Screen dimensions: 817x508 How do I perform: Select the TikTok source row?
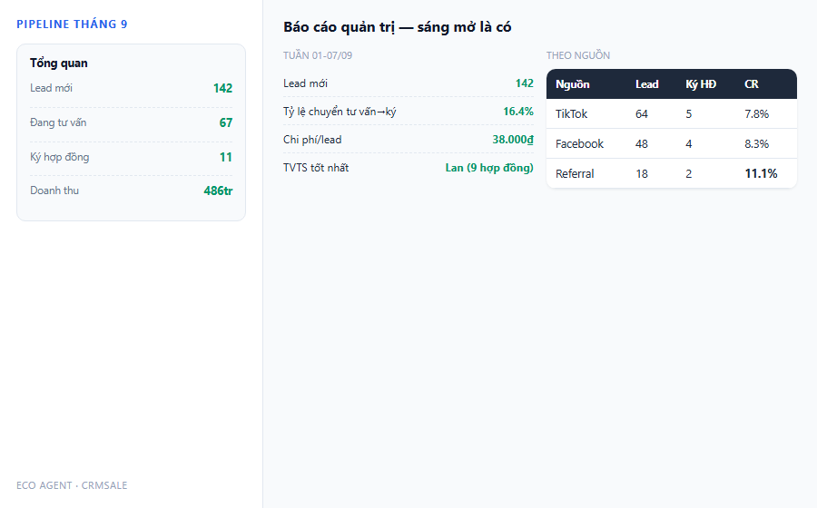click(x=672, y=114)
